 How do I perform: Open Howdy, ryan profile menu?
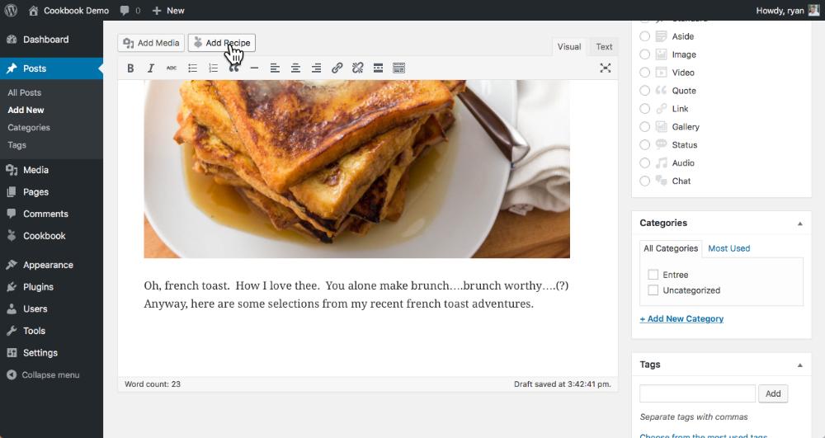coord(788,10)
